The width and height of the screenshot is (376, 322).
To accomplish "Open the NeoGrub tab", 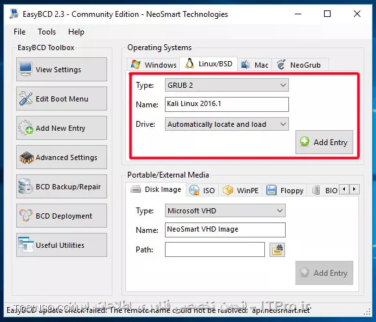I will click(300, 65).
